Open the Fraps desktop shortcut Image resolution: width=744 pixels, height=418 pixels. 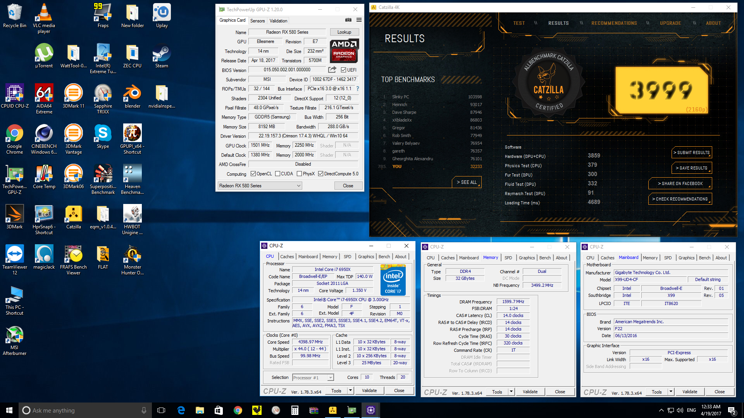[103, 16]
